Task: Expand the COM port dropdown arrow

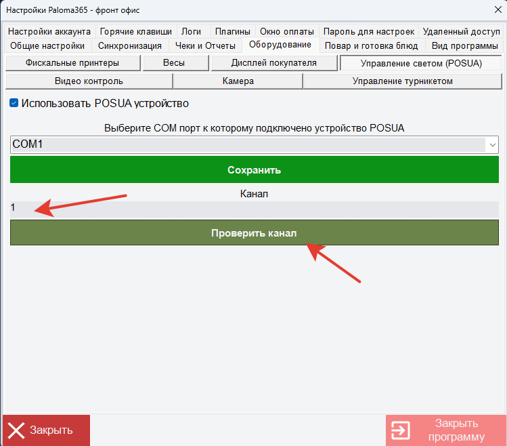Action: 491,144
